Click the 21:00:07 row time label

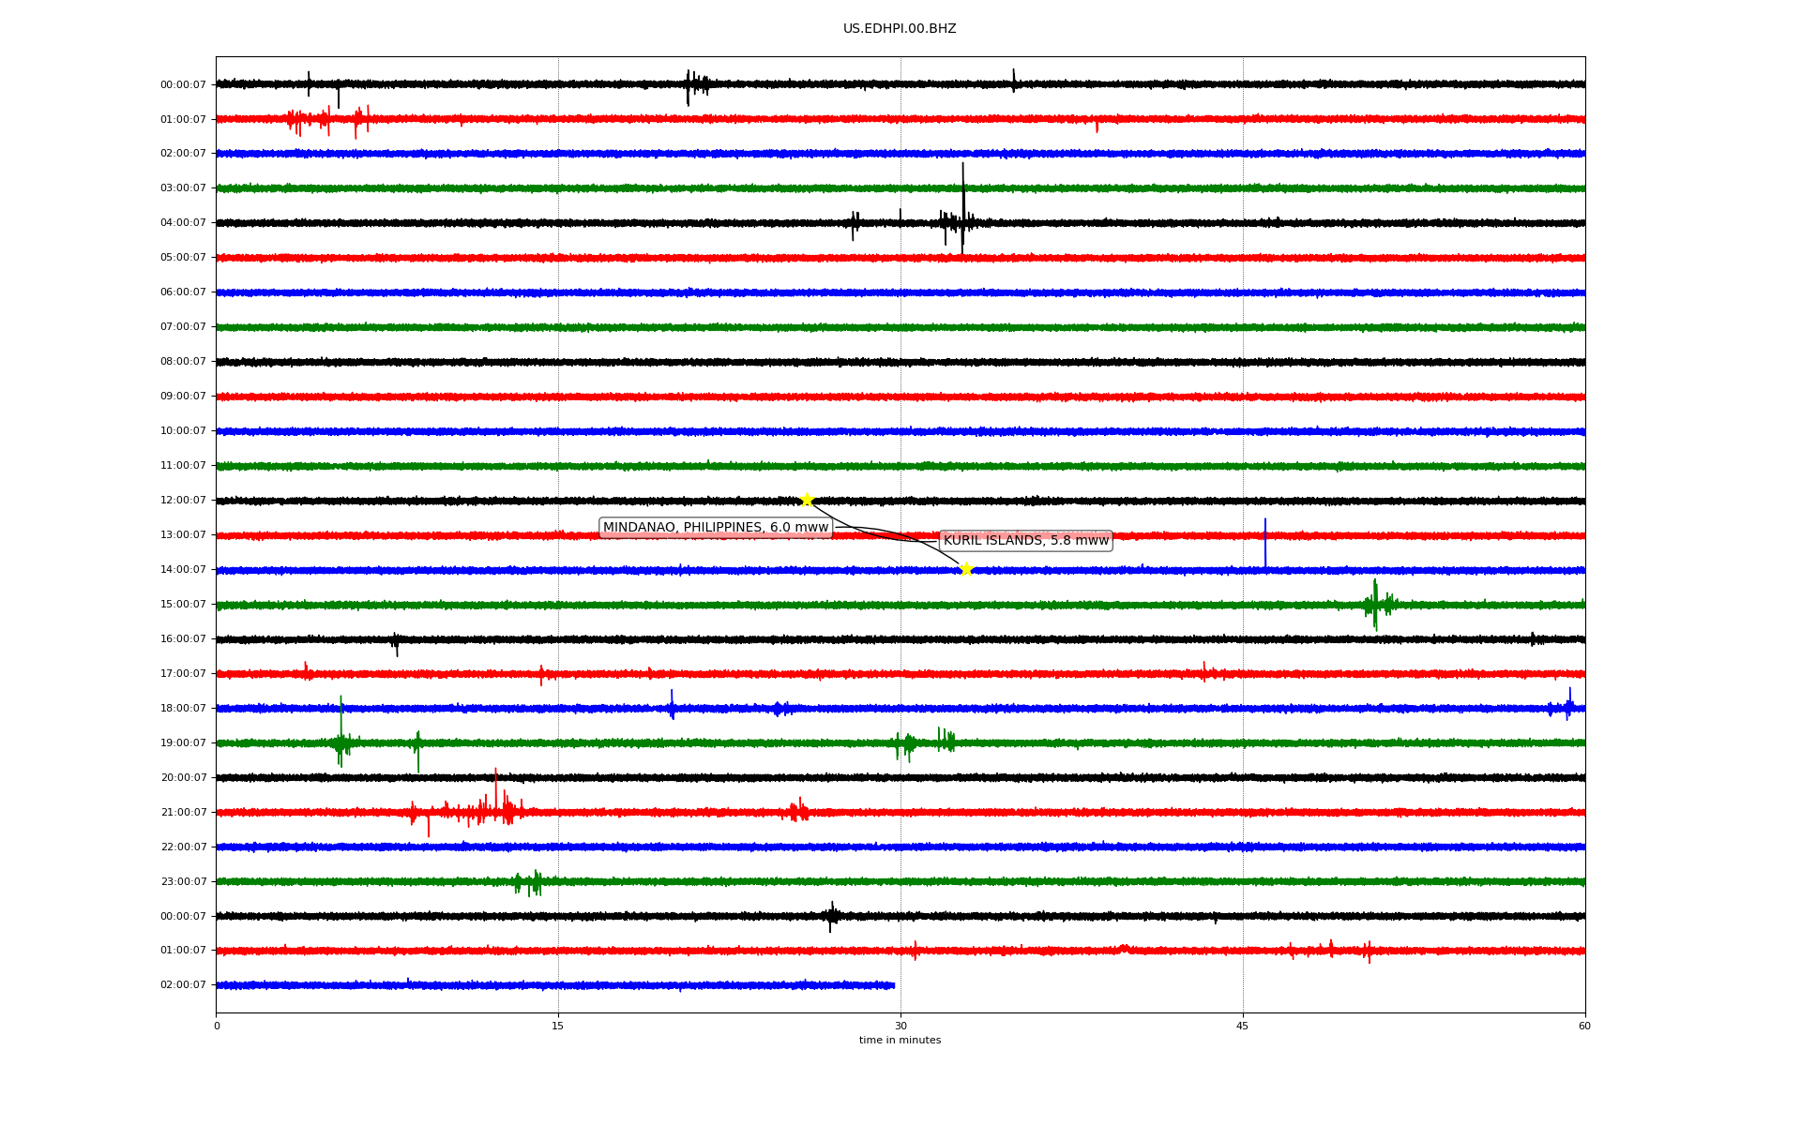point(183,812)
